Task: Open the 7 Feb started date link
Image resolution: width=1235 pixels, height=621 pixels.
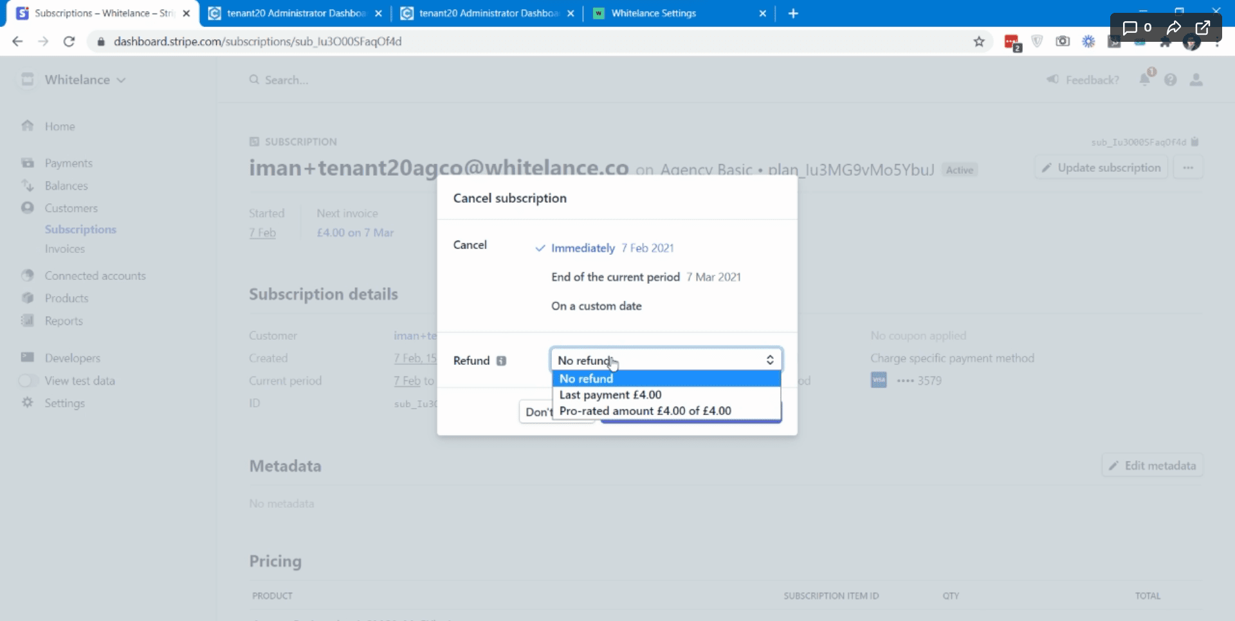Action: point(262,232)
